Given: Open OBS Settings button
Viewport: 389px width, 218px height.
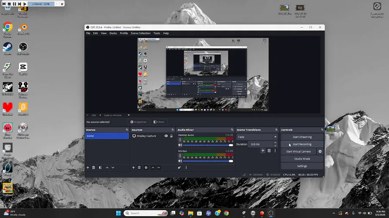Looking at the screenshot, I should 302,166.
